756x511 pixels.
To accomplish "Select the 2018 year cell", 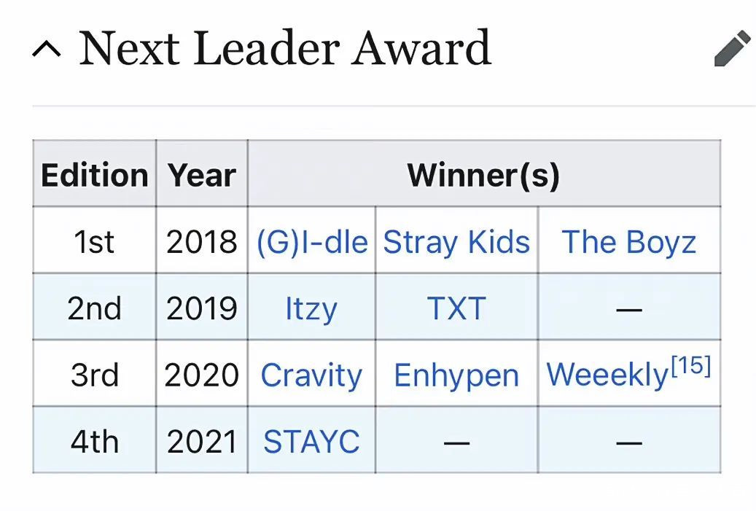I will pyautogui.click(x=201, y=242).
